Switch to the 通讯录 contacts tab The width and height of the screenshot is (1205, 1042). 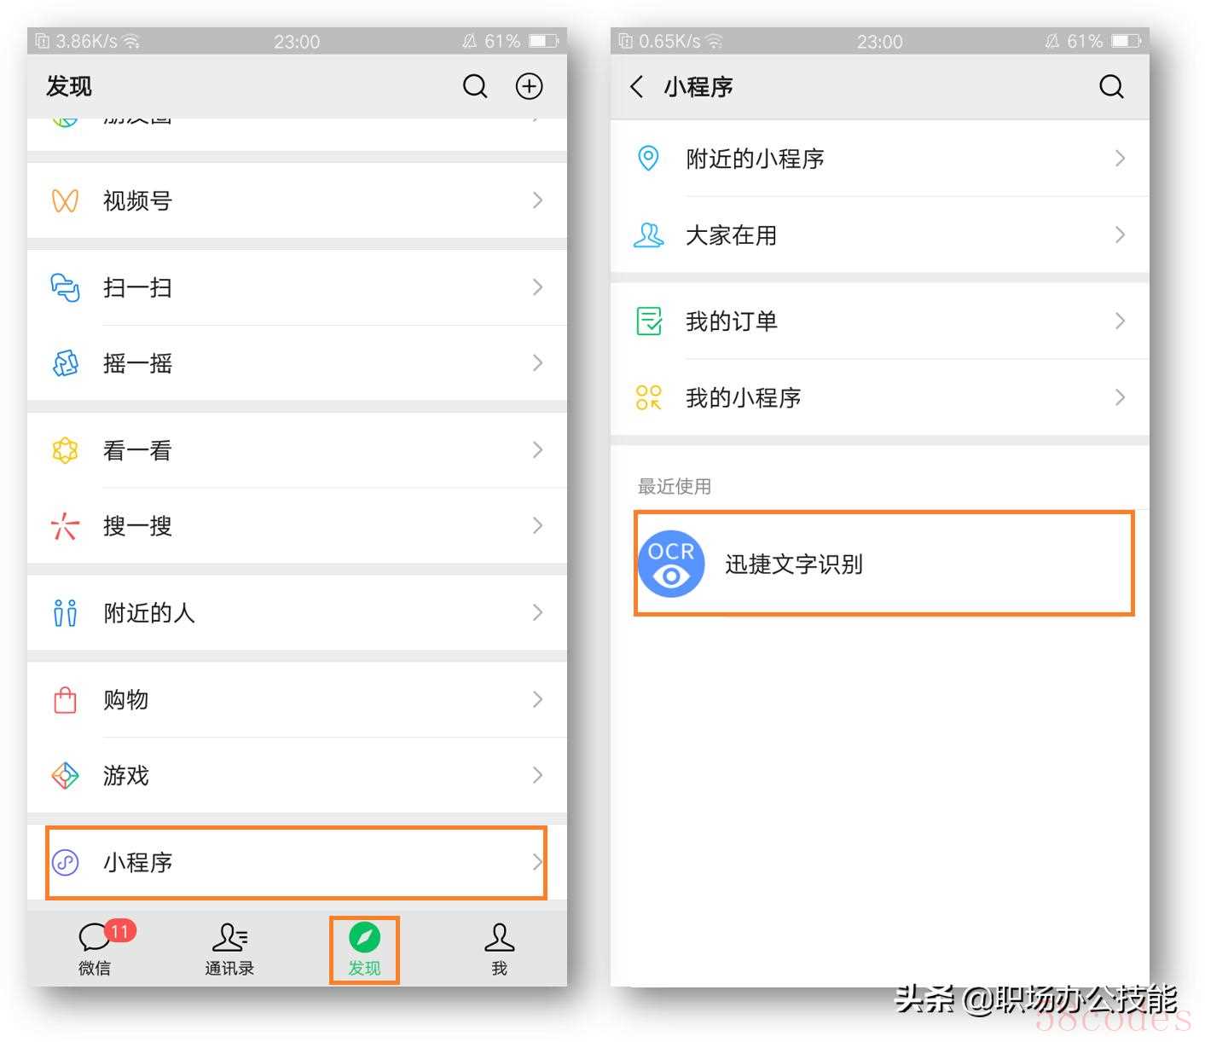pos(229,949)
